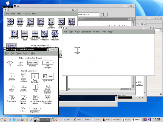Open the User-Defined Functions library icon
Screen dimensions: 163x122
35,33
